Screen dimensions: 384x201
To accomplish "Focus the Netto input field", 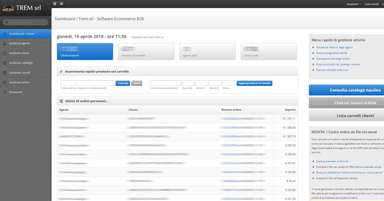I will (228, 83).
